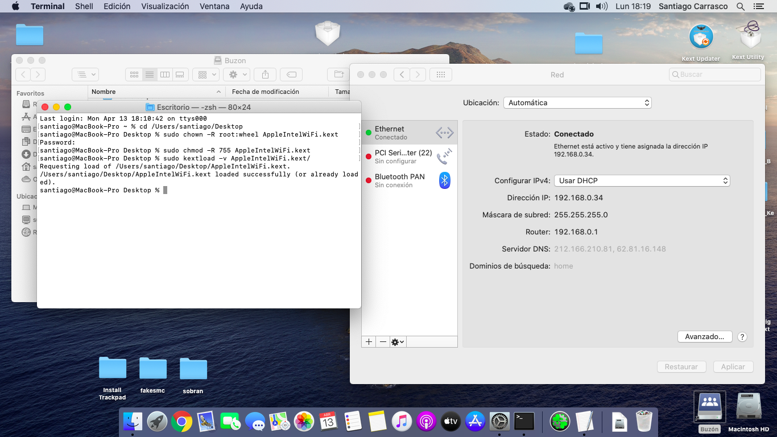Click the show-all grid icon in Red window
This screenshot has width=777, height=437.
click(440, 75)
